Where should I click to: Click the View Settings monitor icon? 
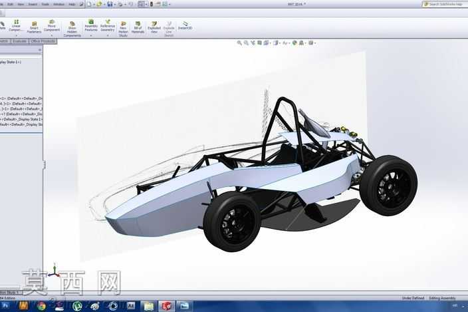tap(310, 43)
